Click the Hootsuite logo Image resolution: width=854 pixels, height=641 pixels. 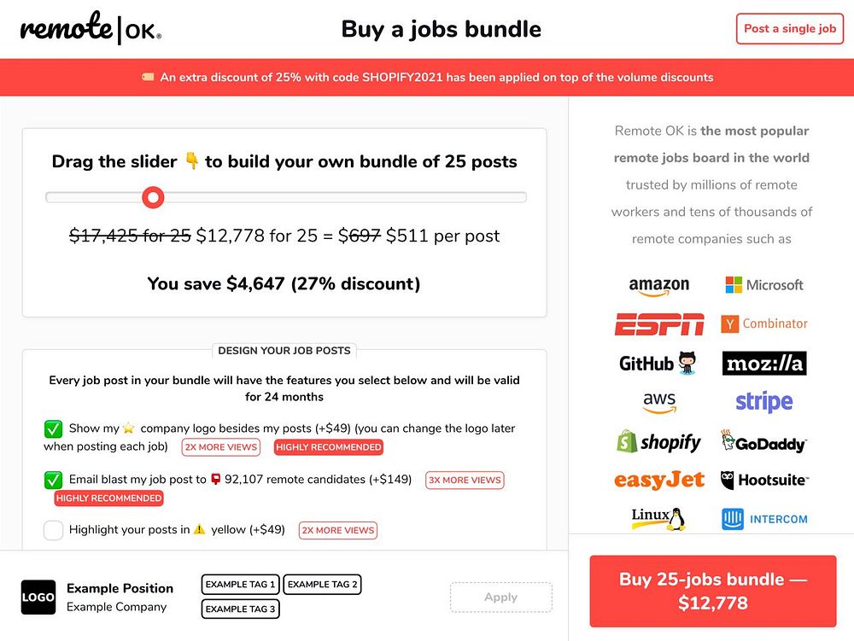(763, 480)
